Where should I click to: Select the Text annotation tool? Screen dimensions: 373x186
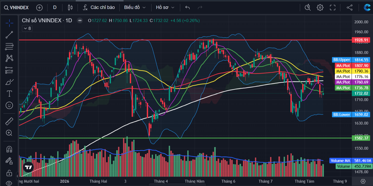9,93
